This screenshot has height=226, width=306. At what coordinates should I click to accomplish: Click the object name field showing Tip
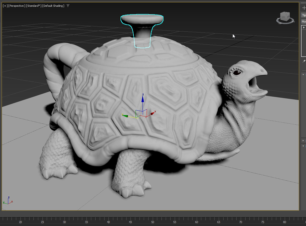pos(304,15)
